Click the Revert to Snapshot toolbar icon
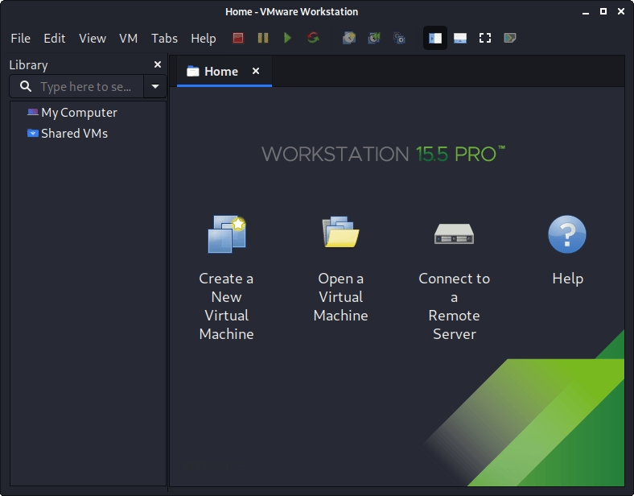The height and width of the screenshot is (496, 634). coord(374,38)
